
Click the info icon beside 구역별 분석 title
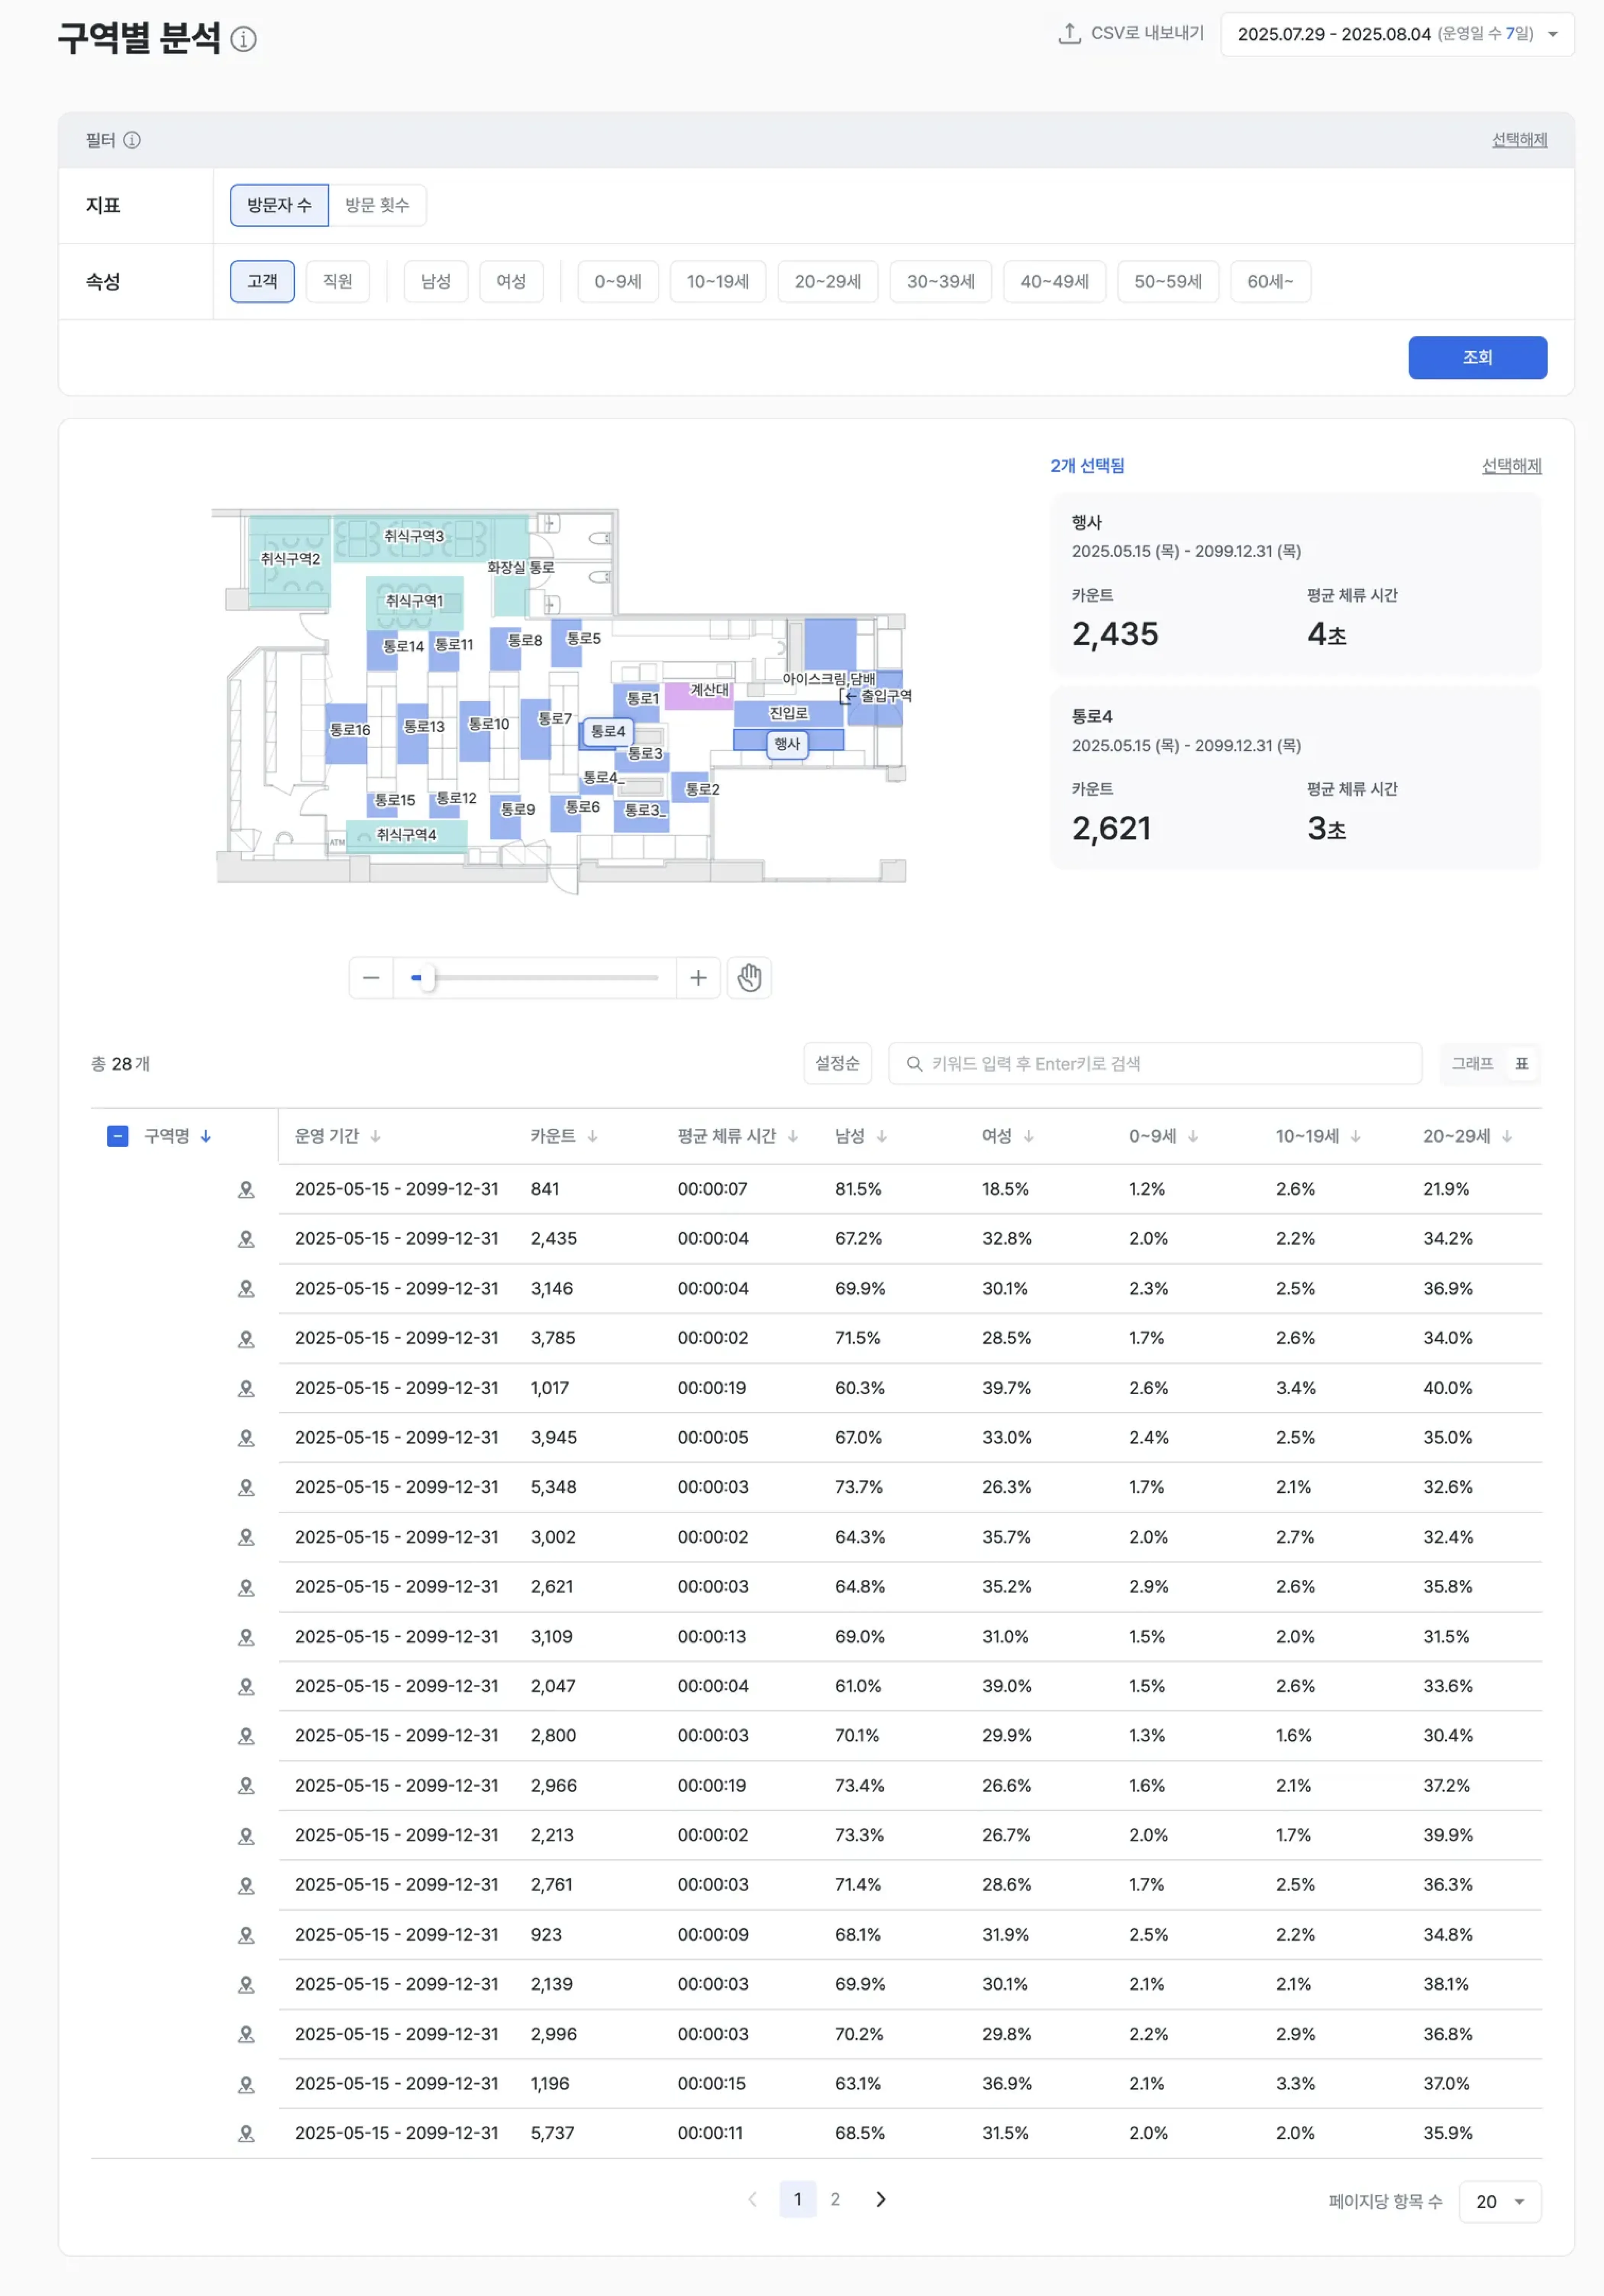[243, 39]
